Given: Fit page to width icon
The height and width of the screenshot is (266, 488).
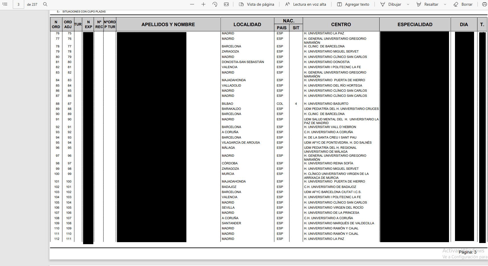Looking at the screenshot, I should (226, 4).
